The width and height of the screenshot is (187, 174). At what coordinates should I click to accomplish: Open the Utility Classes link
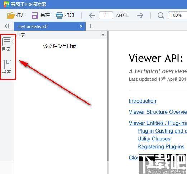pos(154,139)
